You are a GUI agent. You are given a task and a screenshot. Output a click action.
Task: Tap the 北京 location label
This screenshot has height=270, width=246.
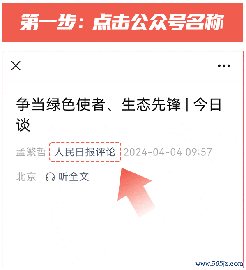[x=26, y=177]
